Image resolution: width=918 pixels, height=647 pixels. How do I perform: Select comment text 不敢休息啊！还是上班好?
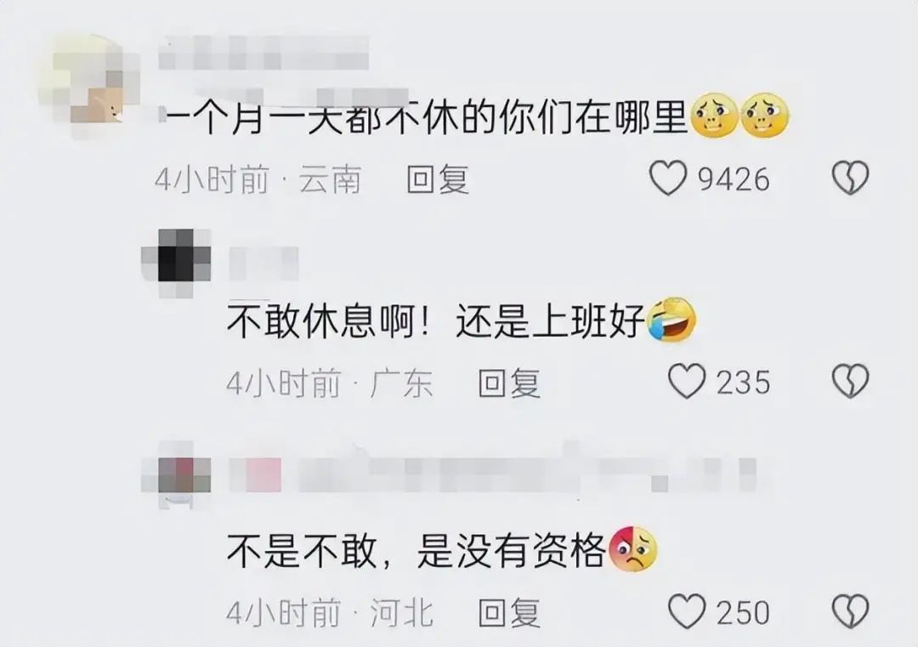point(436,321)
